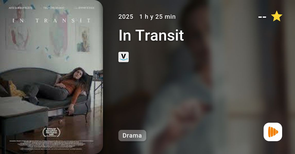Open the In Transit poster thumbnail

[51, 77]
